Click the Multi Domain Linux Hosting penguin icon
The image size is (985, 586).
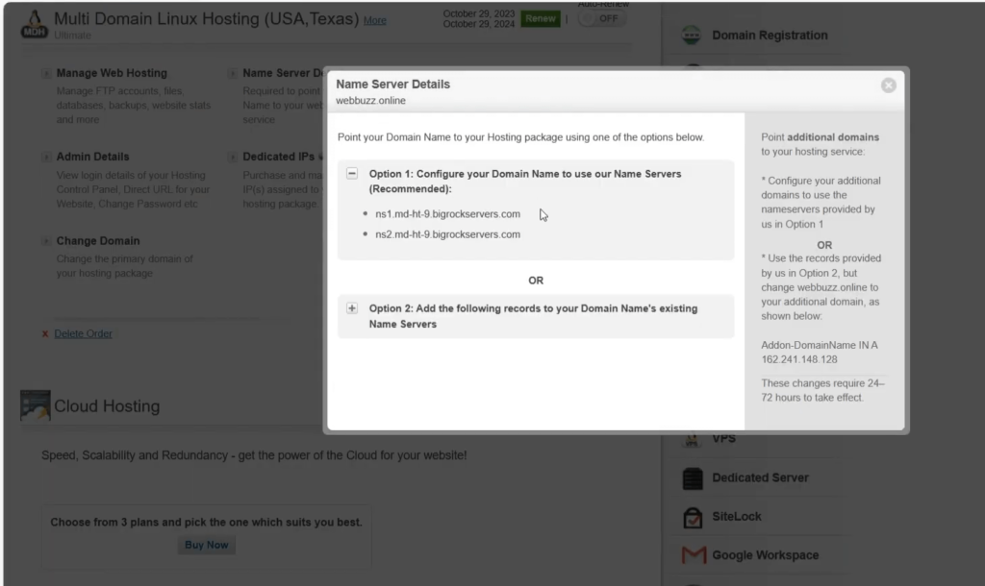coord(34,24)
